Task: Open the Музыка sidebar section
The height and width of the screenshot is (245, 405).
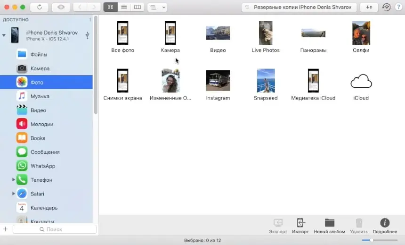Action: point(47,96)
